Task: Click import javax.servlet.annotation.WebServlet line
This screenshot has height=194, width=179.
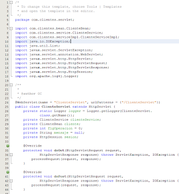Action: click(x=59, y=55)
